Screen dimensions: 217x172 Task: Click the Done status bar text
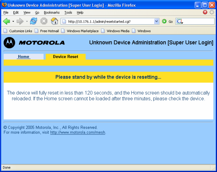[6, 167]
